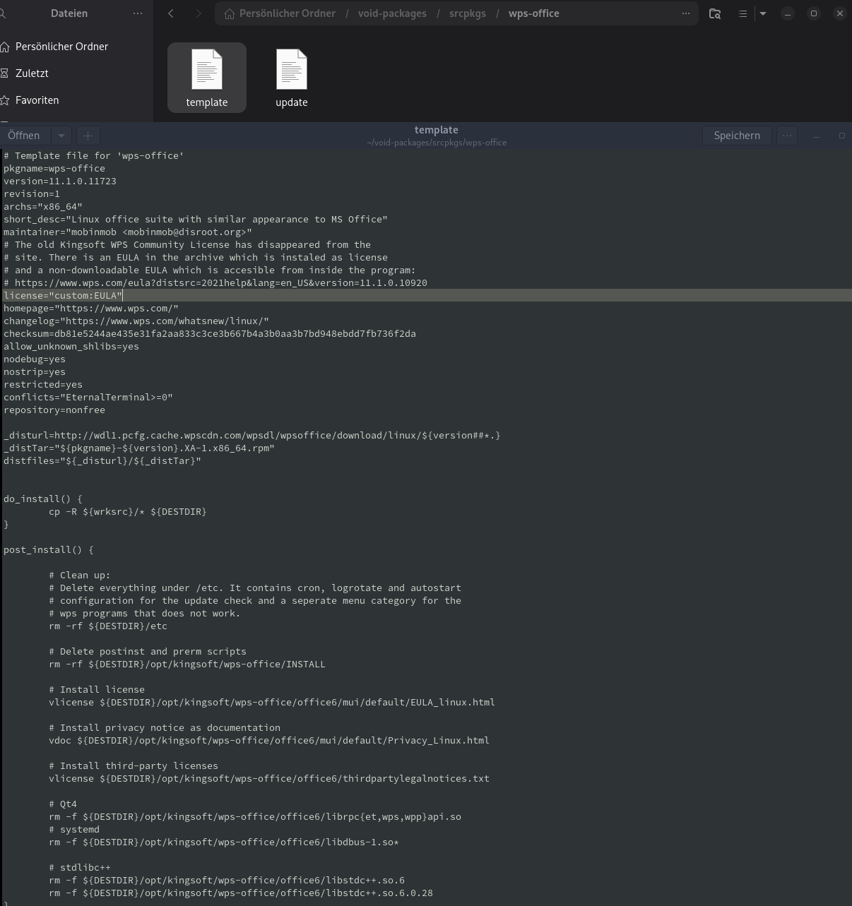Expand the view options dropdown arrow

[x=763, y=13]
